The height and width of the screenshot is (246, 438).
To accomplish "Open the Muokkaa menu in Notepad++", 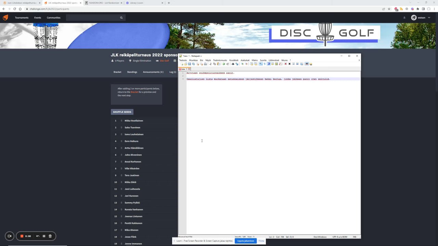I will click(x=193, y=60).
